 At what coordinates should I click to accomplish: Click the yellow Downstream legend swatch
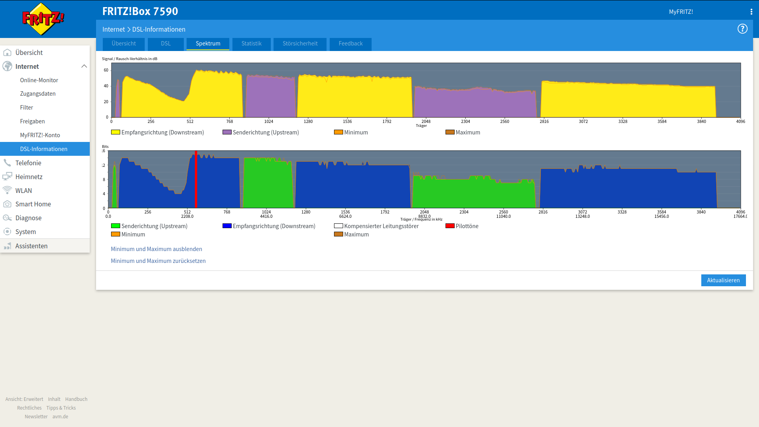coord(115,132)
